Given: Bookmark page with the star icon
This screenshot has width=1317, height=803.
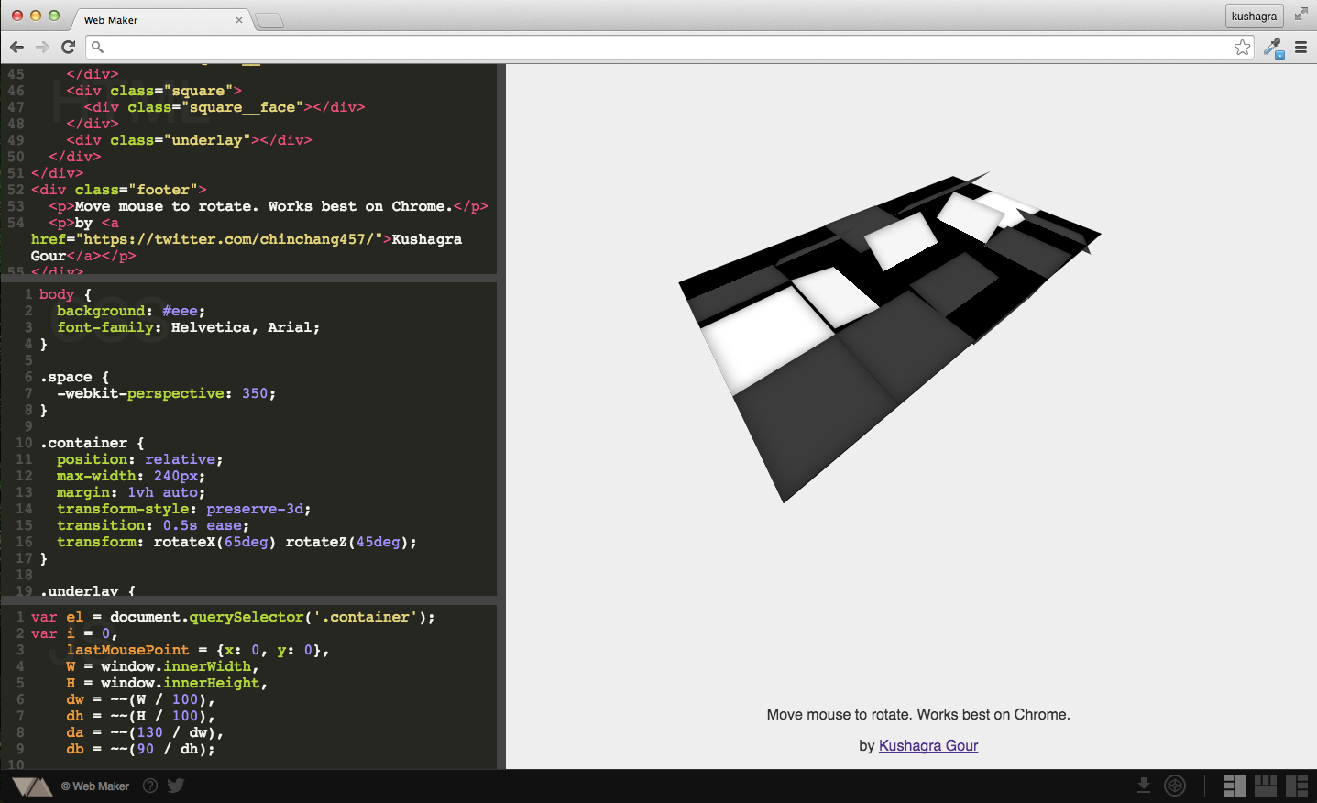Looking at the screenshot, I should (1242, 47).
